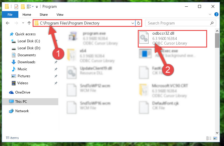Open the Share ribbon tab
Image resolution: width=224 pixels, height=146 pixels.
coord(44,15)
